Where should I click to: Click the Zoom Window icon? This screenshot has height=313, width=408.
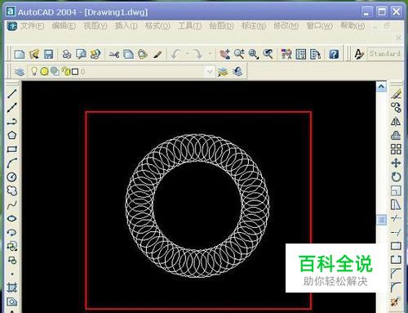pyautogui.click(x=254, y=54)
